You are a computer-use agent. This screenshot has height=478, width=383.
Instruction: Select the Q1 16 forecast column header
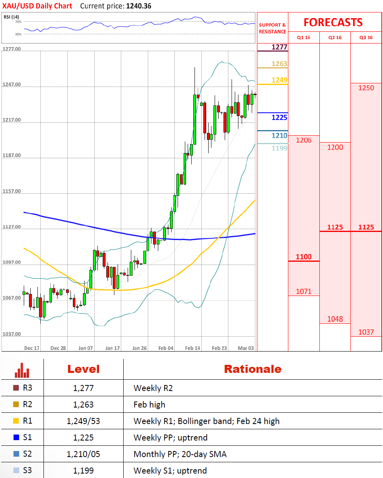pyautogui.click(x=304, y=37)
